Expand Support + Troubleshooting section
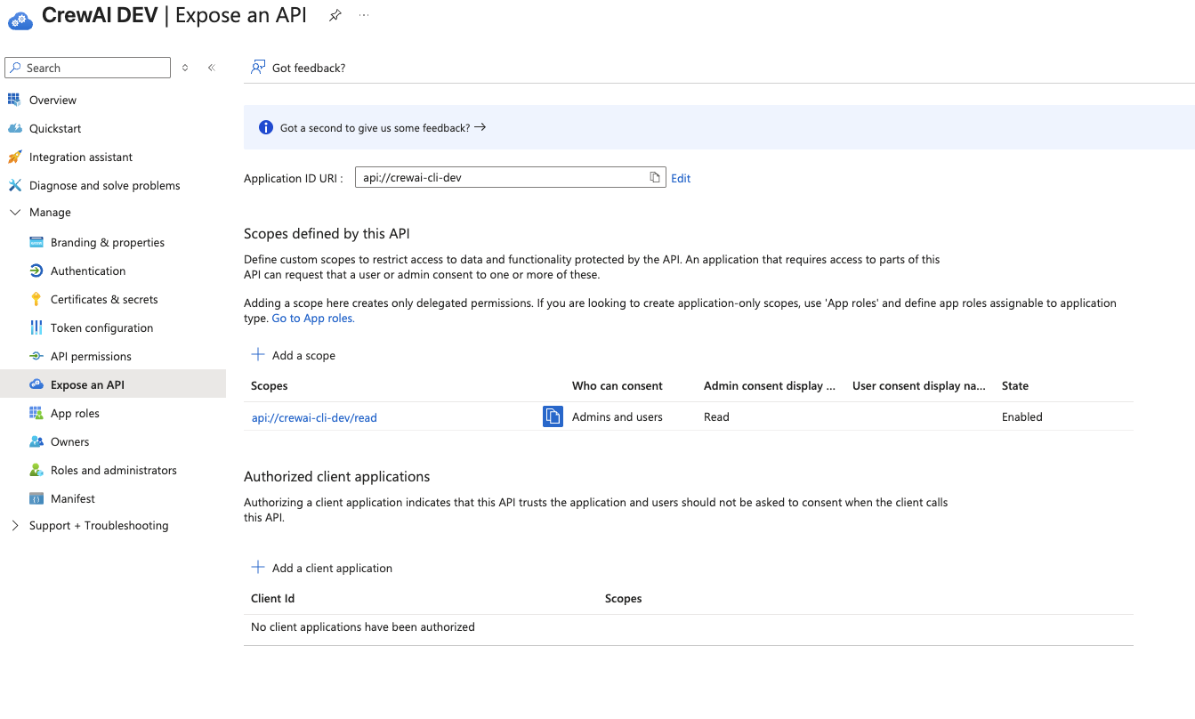 13,525
